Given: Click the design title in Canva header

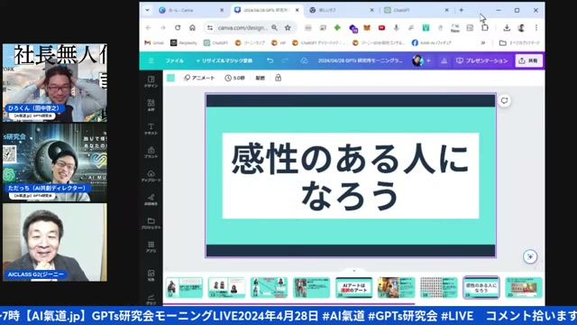Looking at the screenshot, I should click(360, 60).
